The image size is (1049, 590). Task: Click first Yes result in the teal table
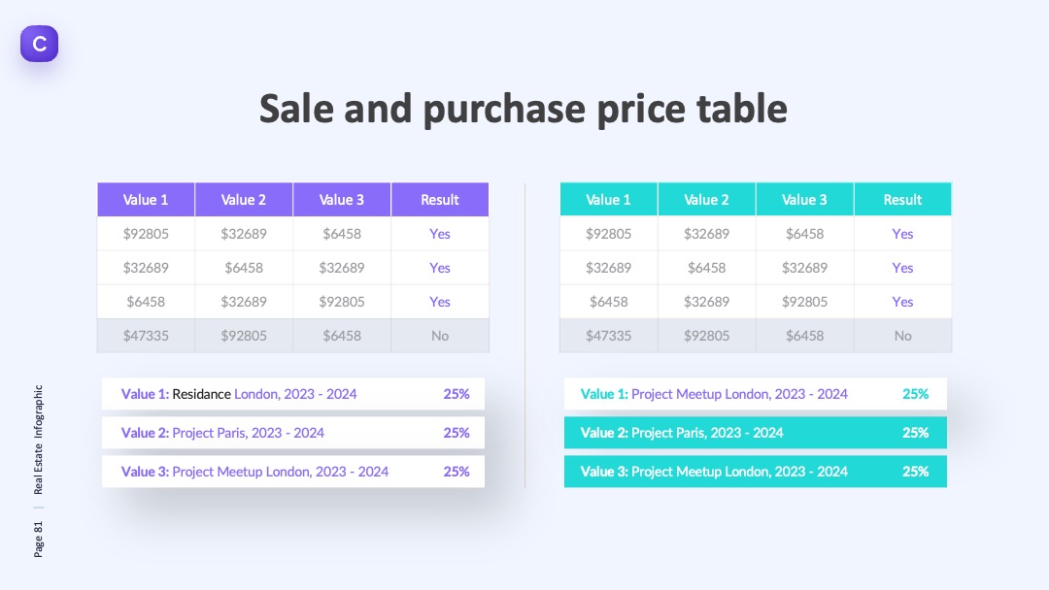[902, 234]
